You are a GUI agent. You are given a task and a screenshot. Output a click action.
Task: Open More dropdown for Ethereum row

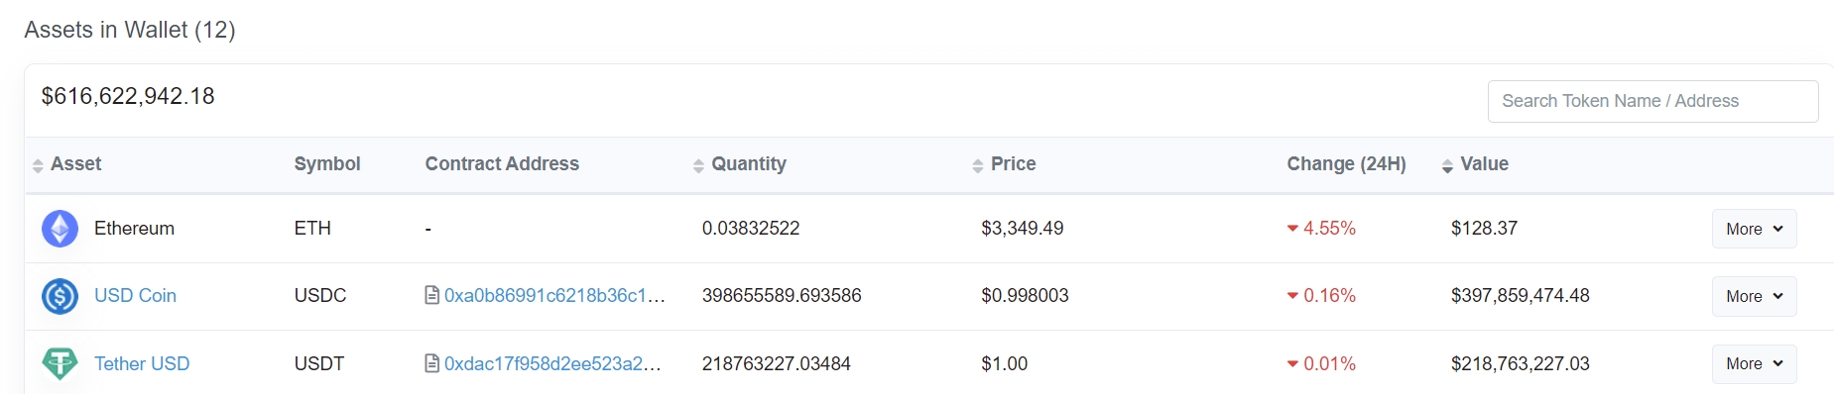[x=1754, y=229]
